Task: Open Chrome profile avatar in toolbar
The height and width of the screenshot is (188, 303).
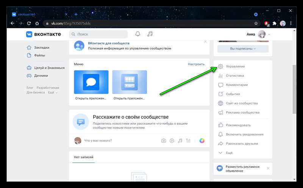Action: (x=283, y=23)
